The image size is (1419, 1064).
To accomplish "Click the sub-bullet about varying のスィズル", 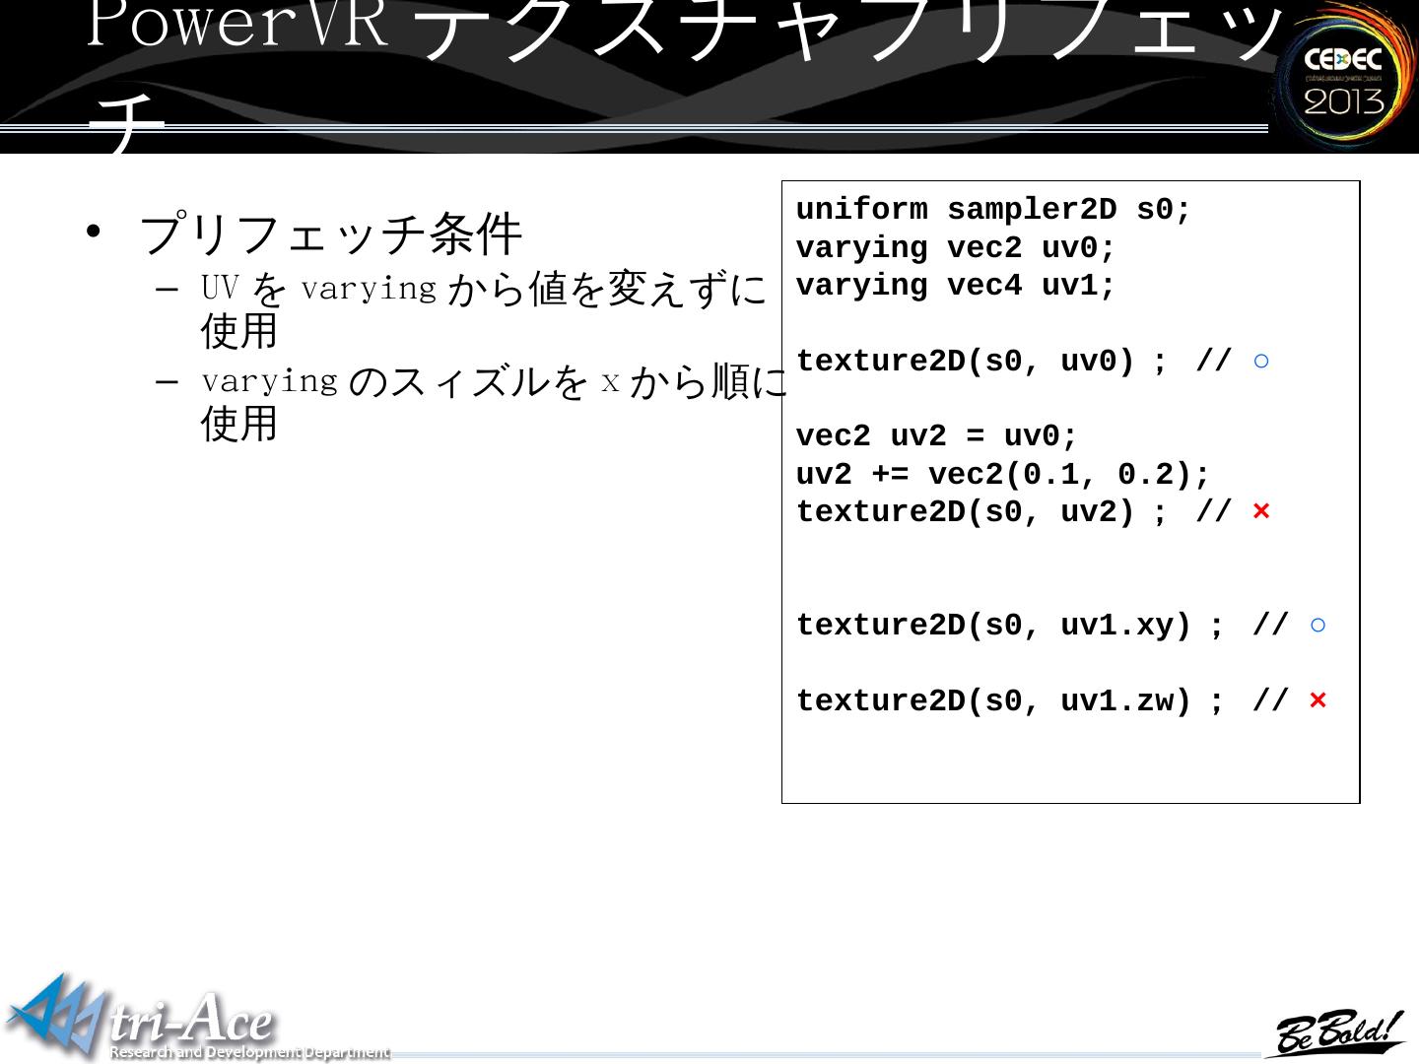I will click(495, 402).
